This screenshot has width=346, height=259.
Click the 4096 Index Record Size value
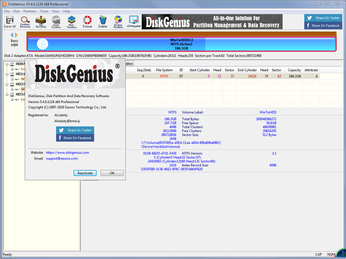click(273, 165)
